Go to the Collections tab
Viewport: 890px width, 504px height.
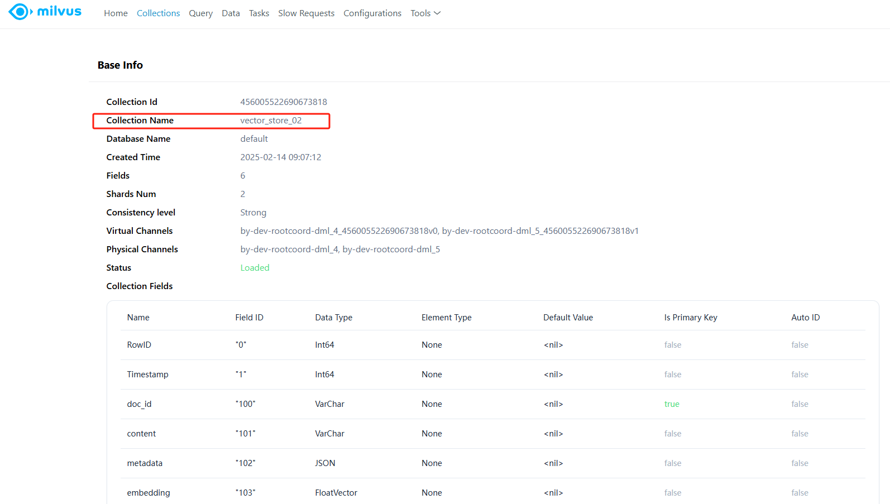click(x=158, y=13)
